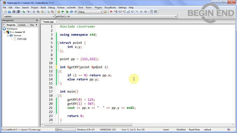Viewport: 237px width, 133px height.
Task: Open the Debug menu
Action: coord(51,7)
